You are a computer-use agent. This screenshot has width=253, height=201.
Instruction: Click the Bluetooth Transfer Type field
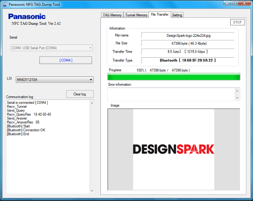(x=188, y=60)
